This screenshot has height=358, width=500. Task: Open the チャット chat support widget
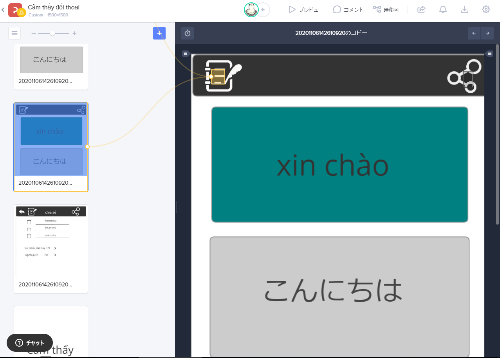point(29,343)
